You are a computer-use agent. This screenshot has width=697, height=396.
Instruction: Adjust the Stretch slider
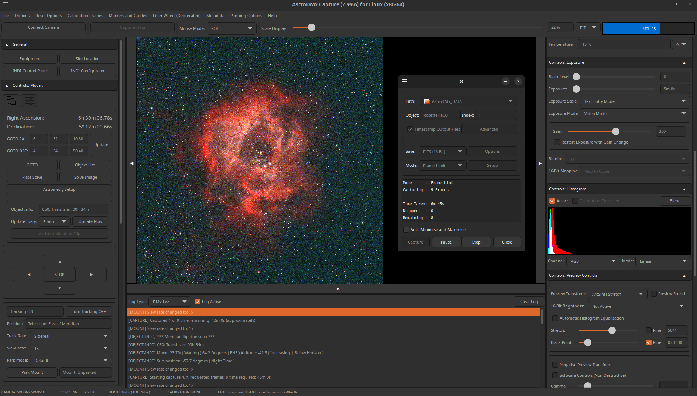point(612,330)
